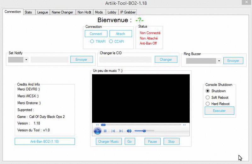Click the 'Non Connecté' status text

coord(150,33)
